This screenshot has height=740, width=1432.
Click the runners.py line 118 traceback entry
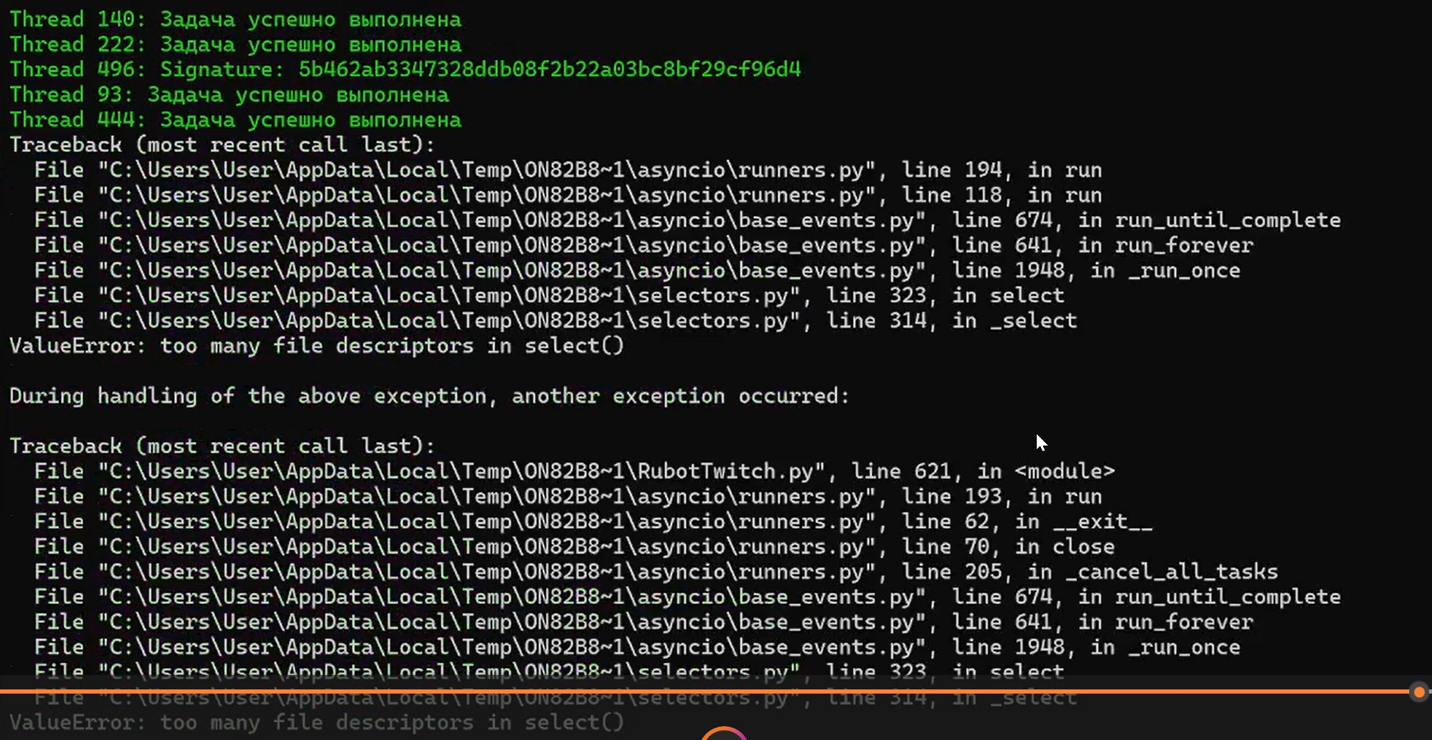click(x=567, y=195)
